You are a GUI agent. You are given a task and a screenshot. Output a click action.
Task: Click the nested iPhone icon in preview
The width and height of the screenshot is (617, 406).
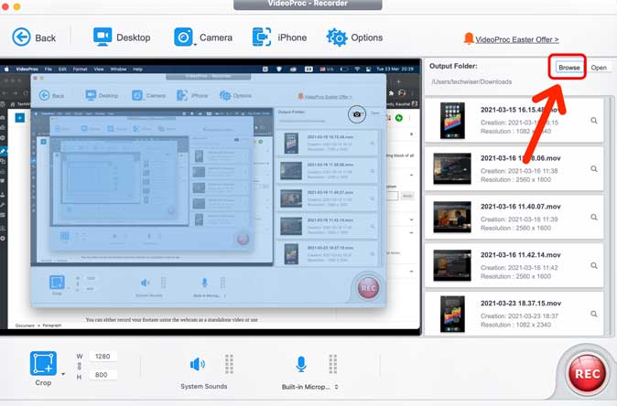182,95
